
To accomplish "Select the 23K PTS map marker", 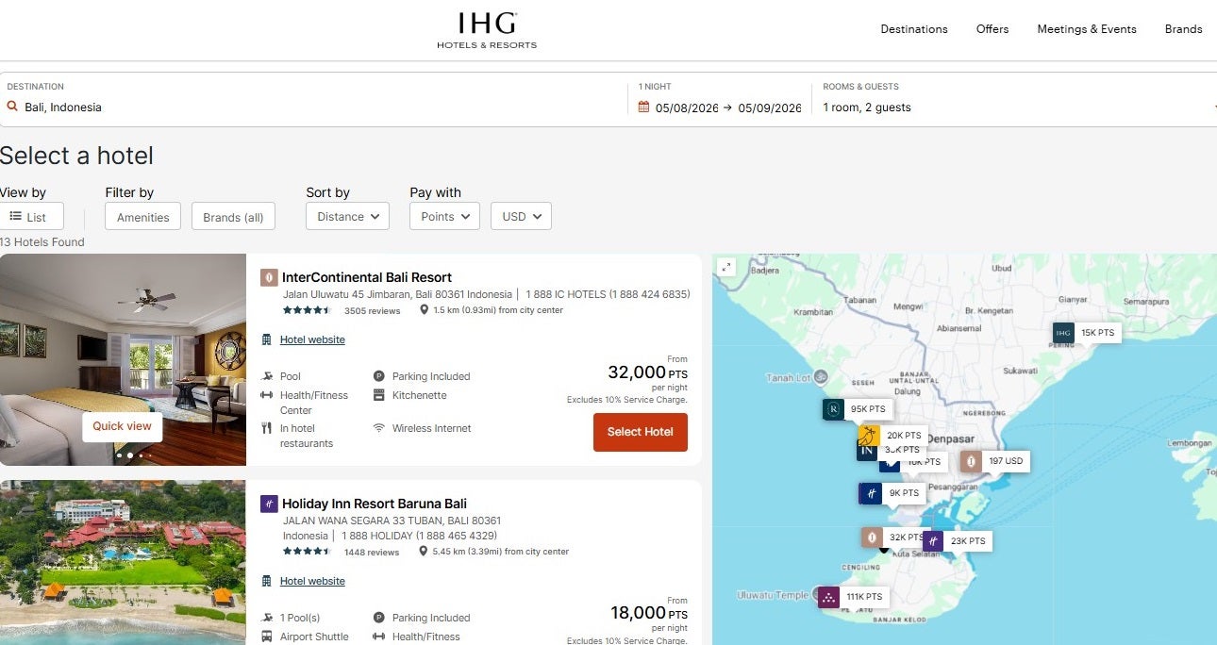I will (957, 541).
